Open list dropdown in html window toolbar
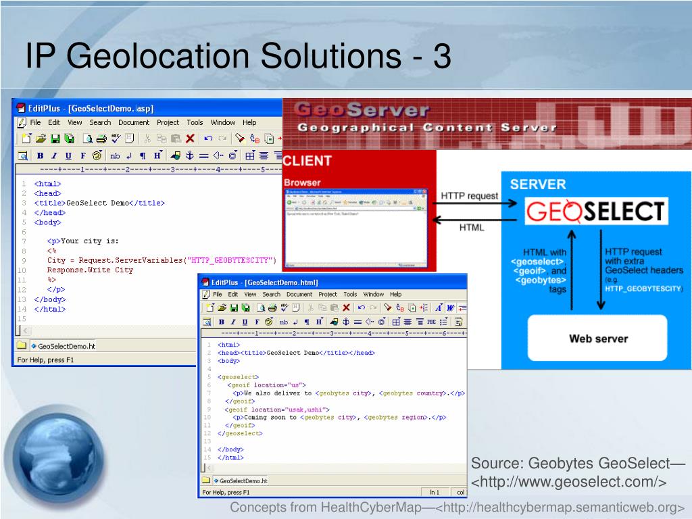The height and width of the screenshot is (519, 692). [x=443, y=322]
